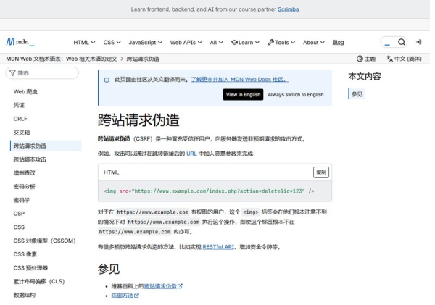Click the img src code line
The image size is (435, 305).
pyautogui.click(x=209, y=191)
